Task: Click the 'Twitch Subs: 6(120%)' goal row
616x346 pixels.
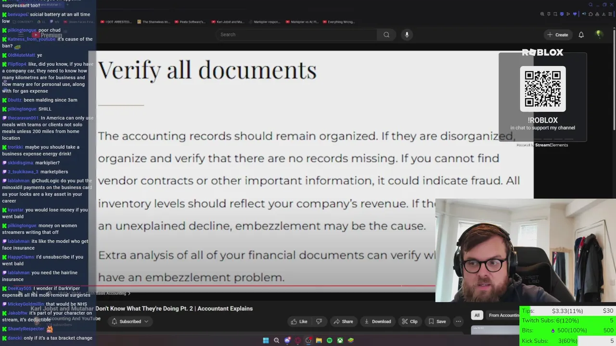Action: coord(568,321)
